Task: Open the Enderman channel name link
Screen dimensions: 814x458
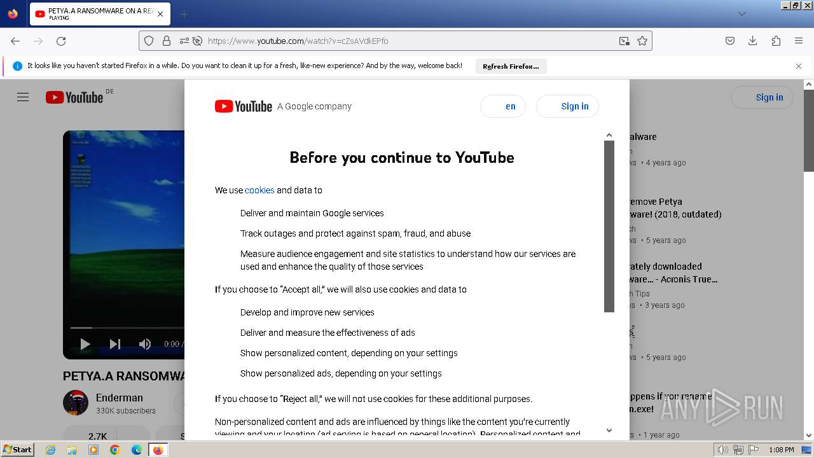Action: (120, 398)
